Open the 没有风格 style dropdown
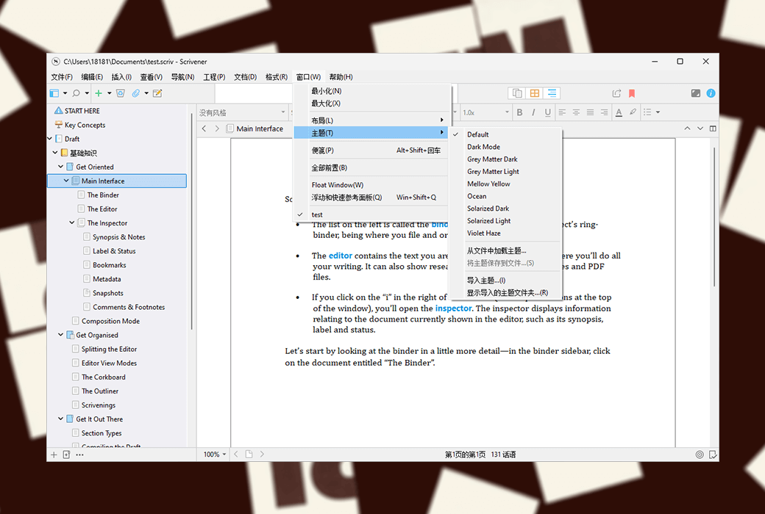 coord(242,112)
